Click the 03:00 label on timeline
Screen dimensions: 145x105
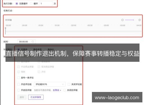[106, 26]
